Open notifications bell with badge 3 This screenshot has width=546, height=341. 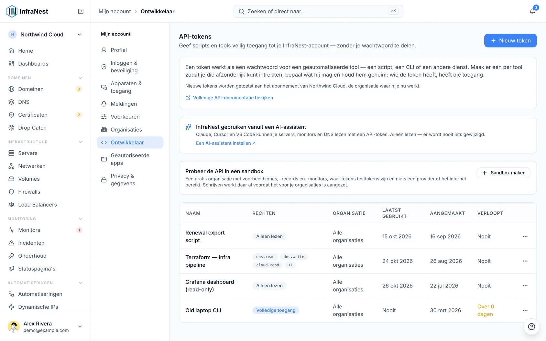coord(532,11)
